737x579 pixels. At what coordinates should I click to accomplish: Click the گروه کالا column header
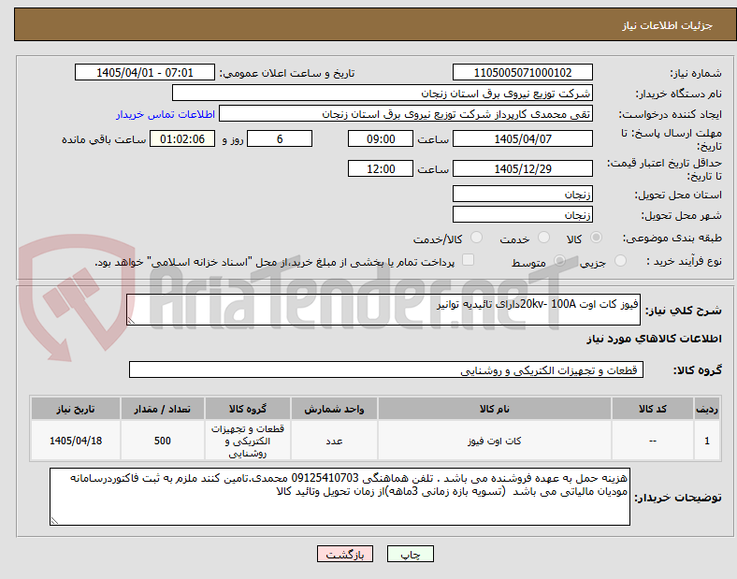pos(248,409)
